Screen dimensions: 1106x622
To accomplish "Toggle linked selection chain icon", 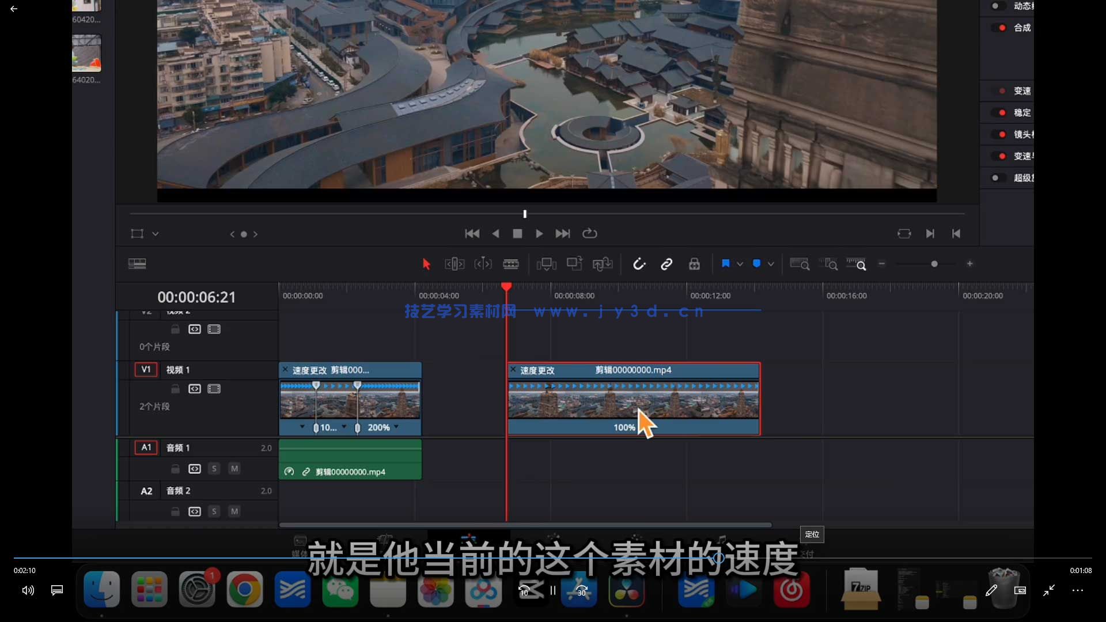I will point(666,264).
